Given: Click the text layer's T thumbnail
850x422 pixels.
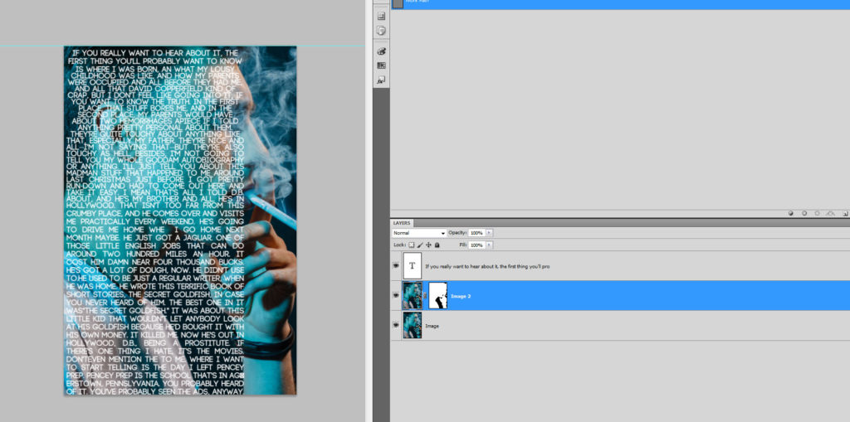Looking at the screenshot, I should tap(412, 266).
